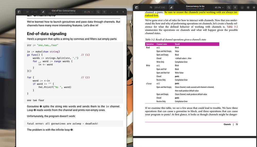
Task: Open 65.3% zoom dropdown in Gist of Go window
Action: 88,12
